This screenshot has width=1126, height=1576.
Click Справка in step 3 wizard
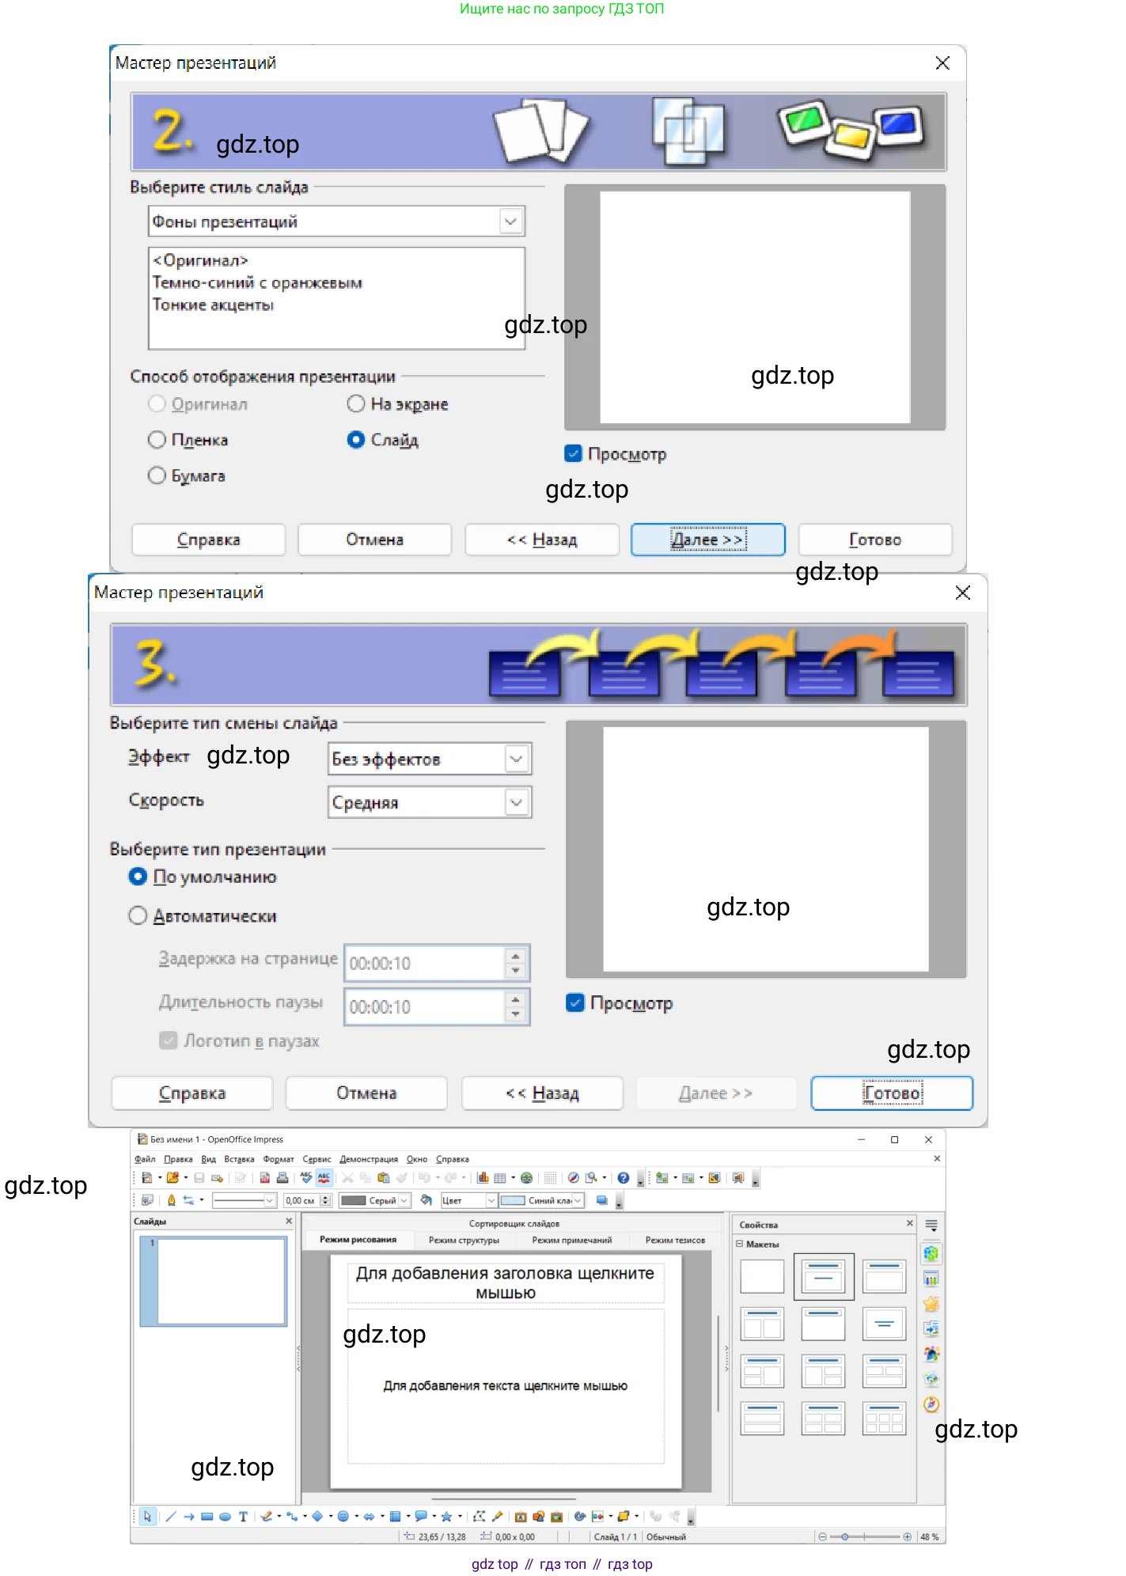click(x=192, y=1093)
